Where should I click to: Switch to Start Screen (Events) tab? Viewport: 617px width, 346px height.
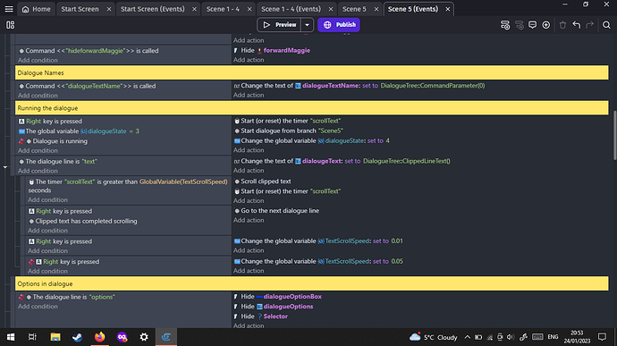[x=153, y=9]
